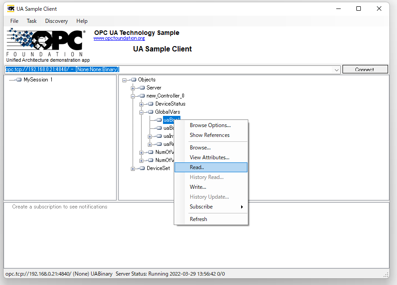Select View Attributes... in context menu
This screenshot has height=285, width=397.
pos(209,157)
